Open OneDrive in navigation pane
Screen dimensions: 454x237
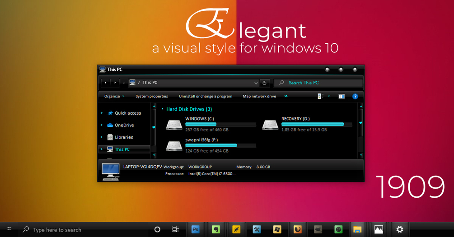click(x=124, y=125)
